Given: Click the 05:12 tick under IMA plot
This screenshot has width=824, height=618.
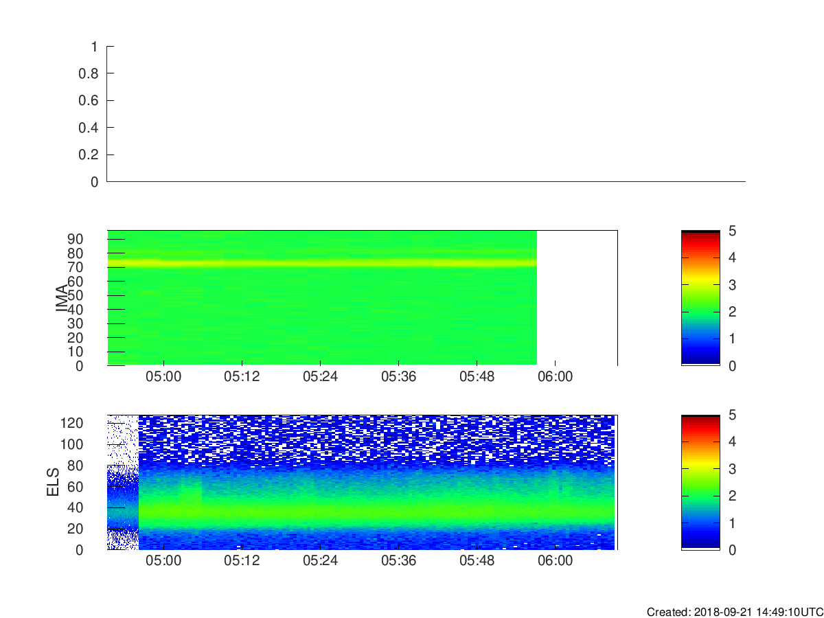Looking at the screenshot, I should tap(242, 376).
